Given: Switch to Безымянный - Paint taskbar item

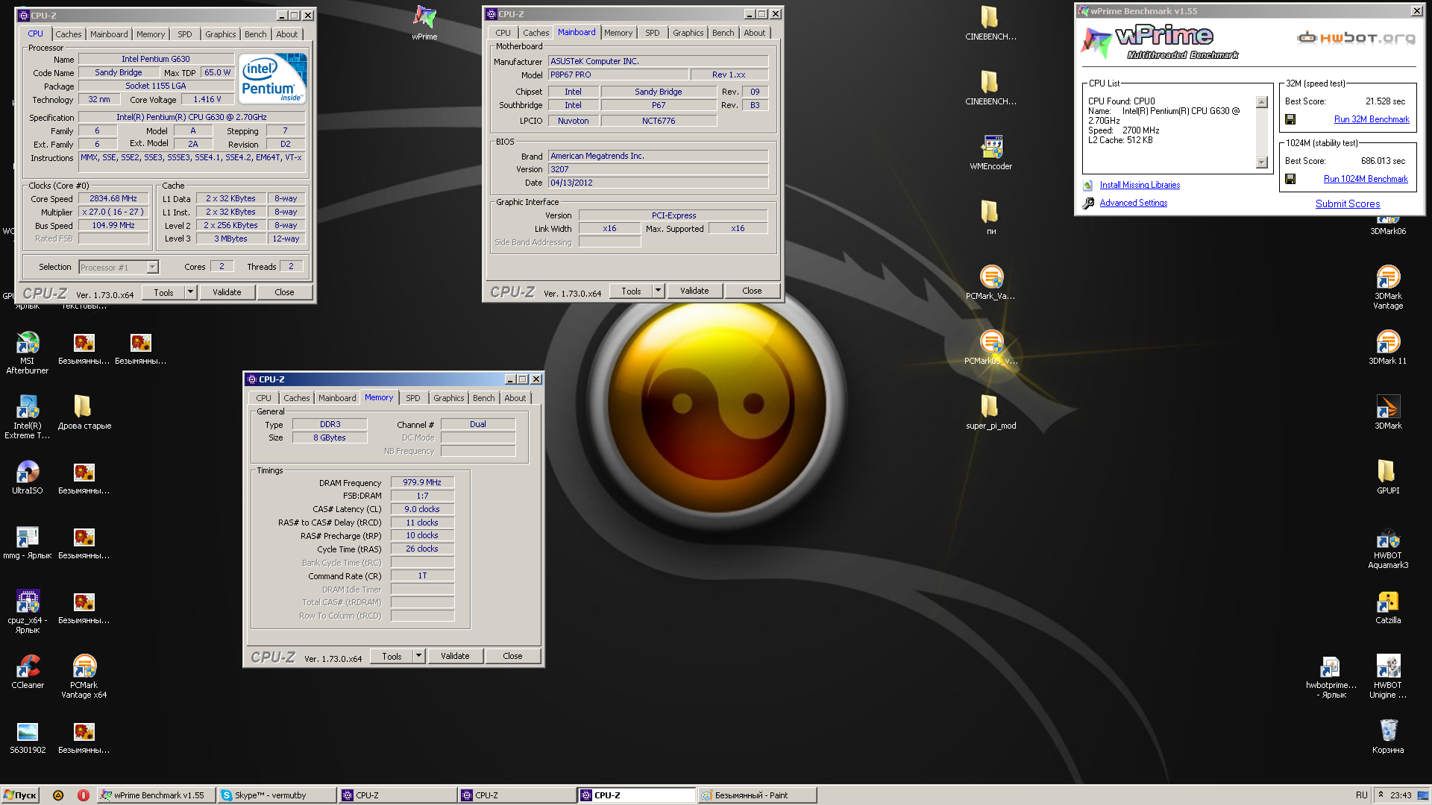Looking at the screenshot, I should pyautogui.click(x=757, y=795).
